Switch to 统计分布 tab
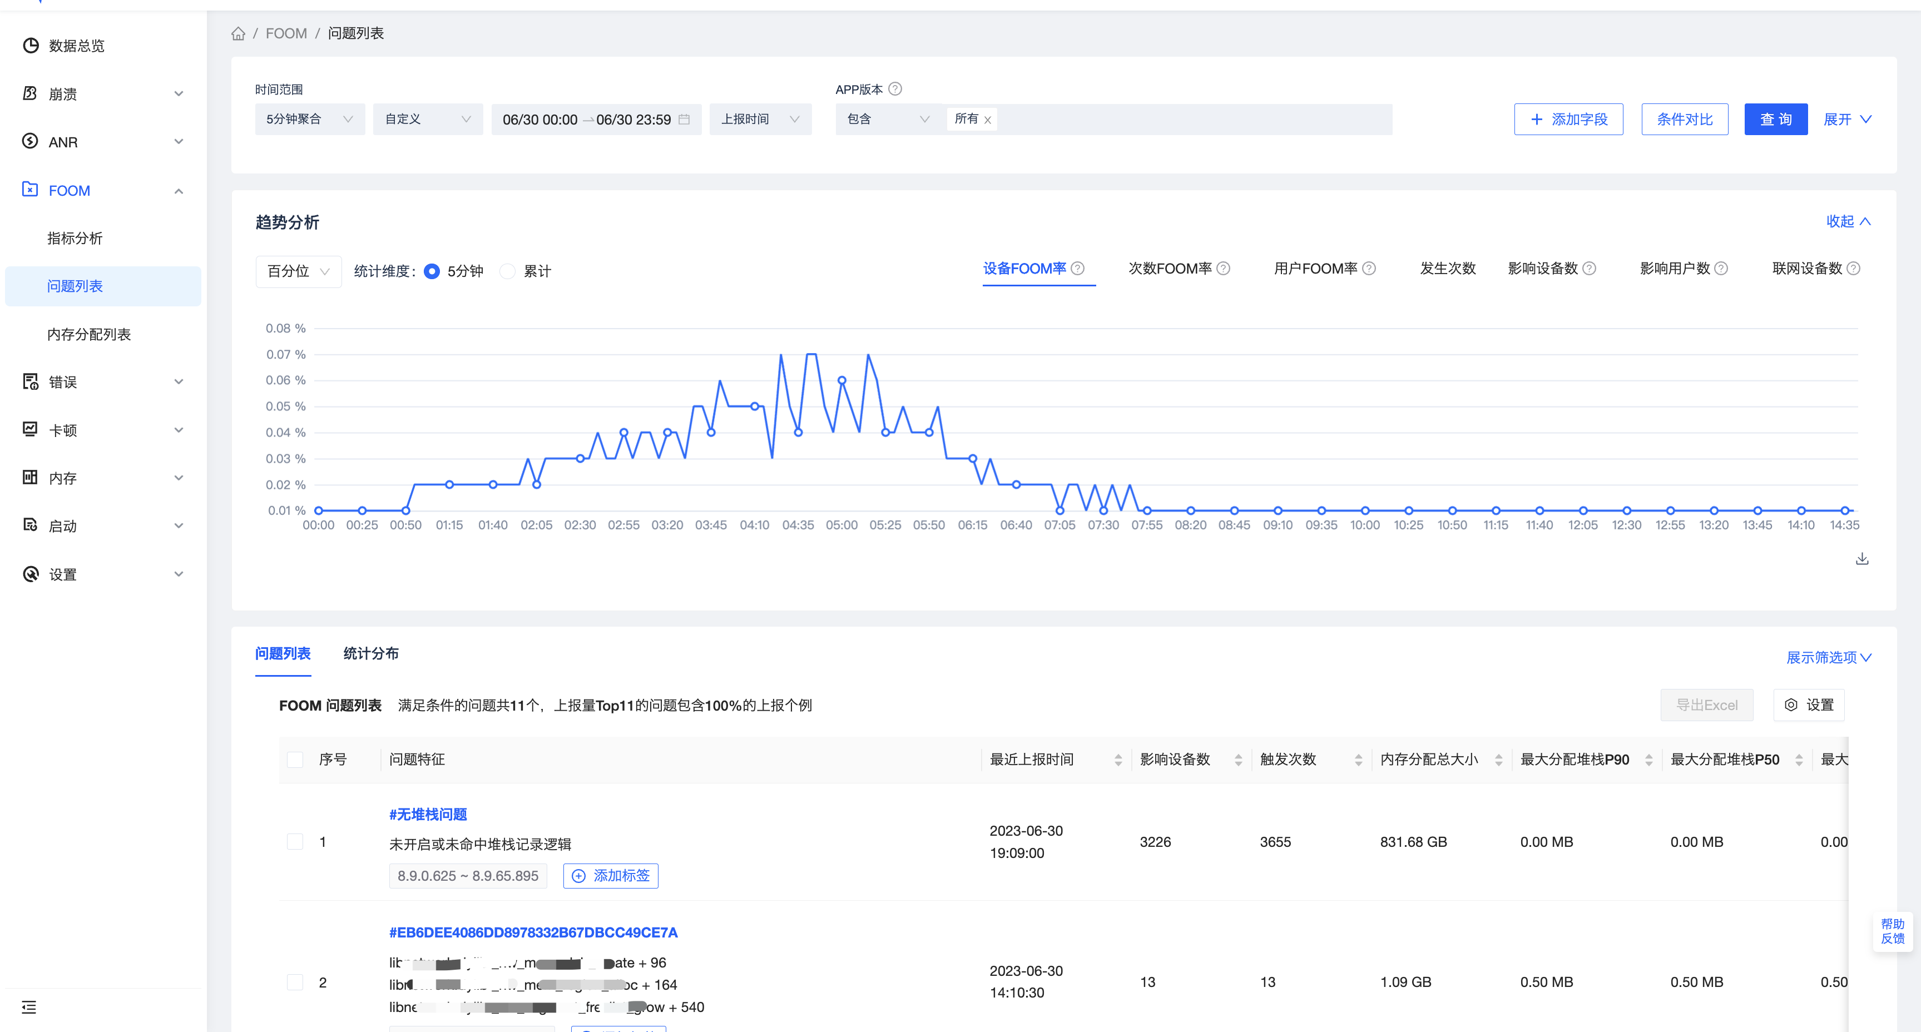This screenshot has width=1921, height=1032. (x=370, y=654)
